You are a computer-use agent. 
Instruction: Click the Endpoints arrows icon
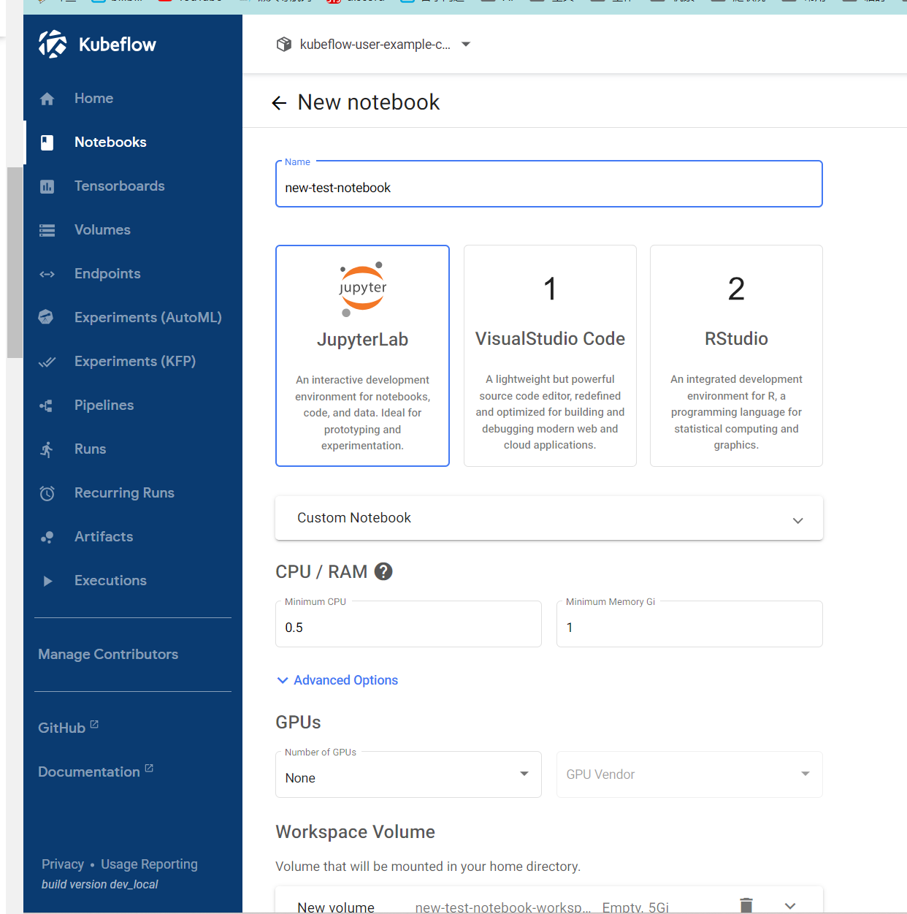point(47,274)
